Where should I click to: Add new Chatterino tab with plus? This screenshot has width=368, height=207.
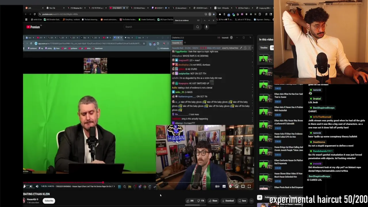185,43
